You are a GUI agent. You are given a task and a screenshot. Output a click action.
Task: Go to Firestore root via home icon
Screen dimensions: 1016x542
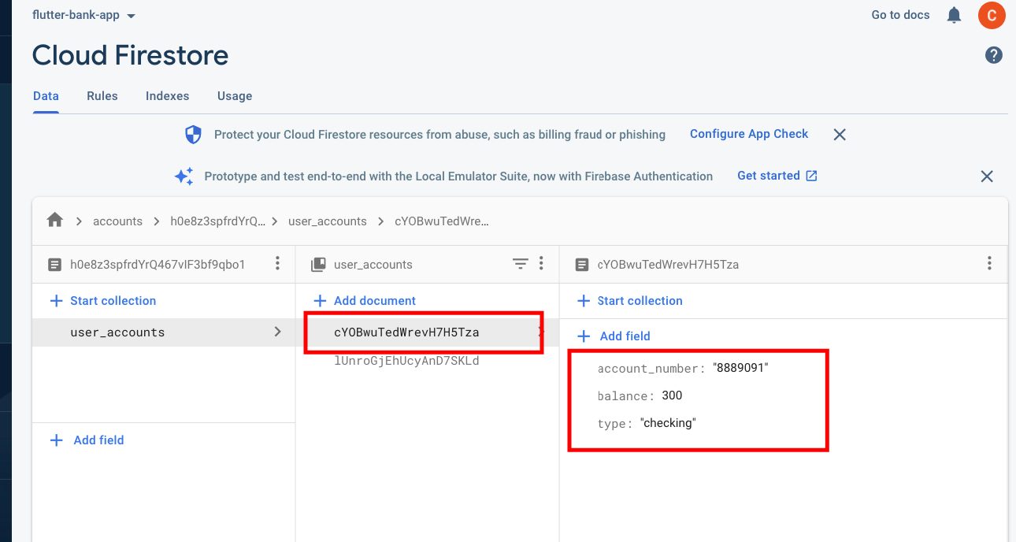[x=55, y=221]
